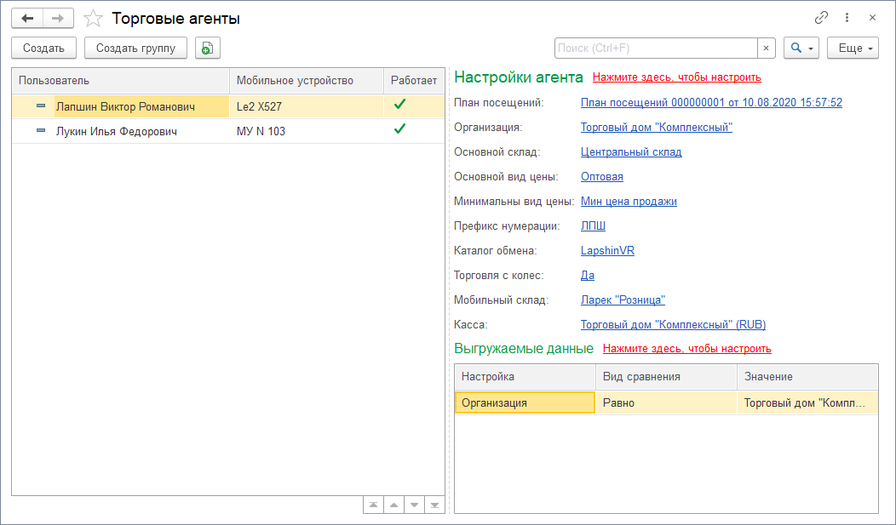This screenshot has width=896, height=525.
Task: Open the План посещений 000000001 link
Action: [711, 103]
